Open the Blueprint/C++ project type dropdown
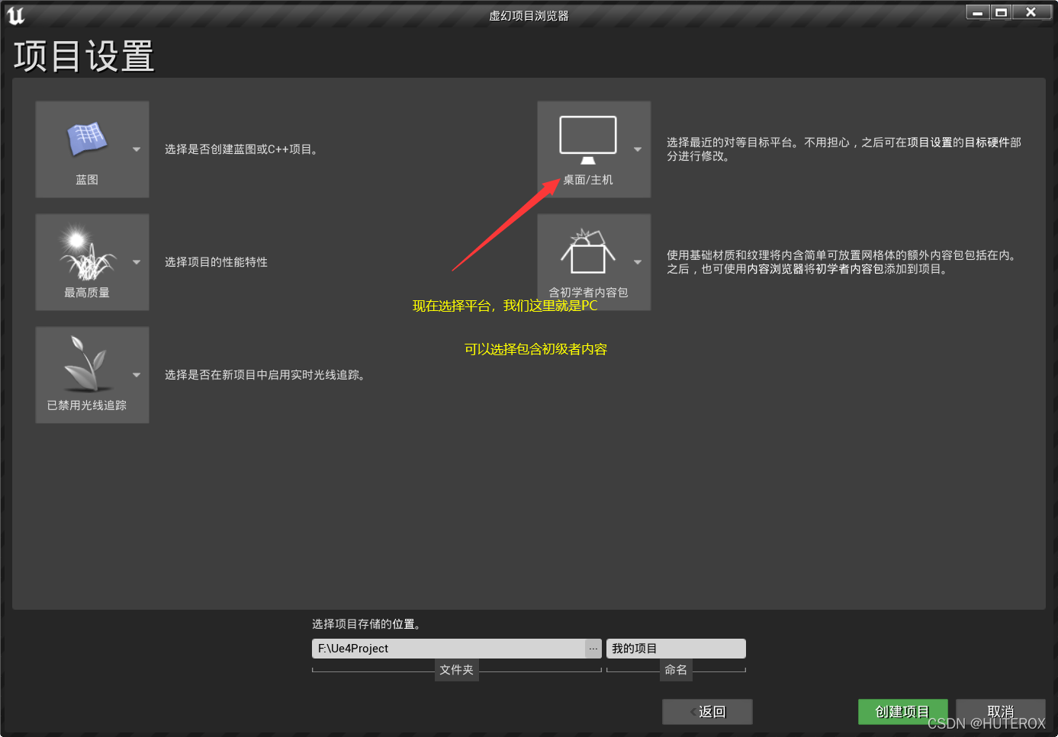The image size is (1058, 737). click(x=137, y=149)
